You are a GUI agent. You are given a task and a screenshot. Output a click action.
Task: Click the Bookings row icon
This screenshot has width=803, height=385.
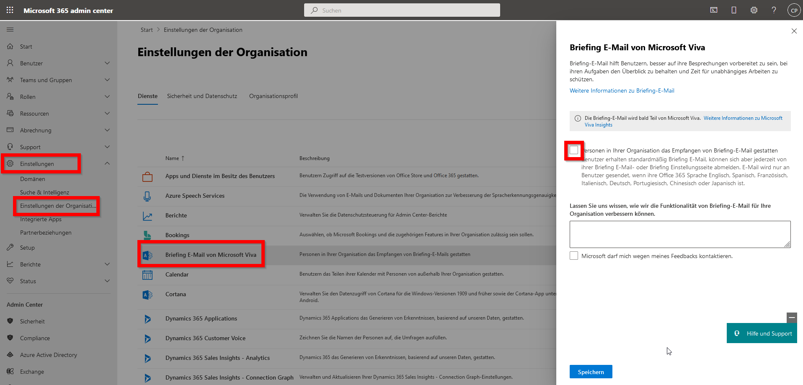[147, 235]
